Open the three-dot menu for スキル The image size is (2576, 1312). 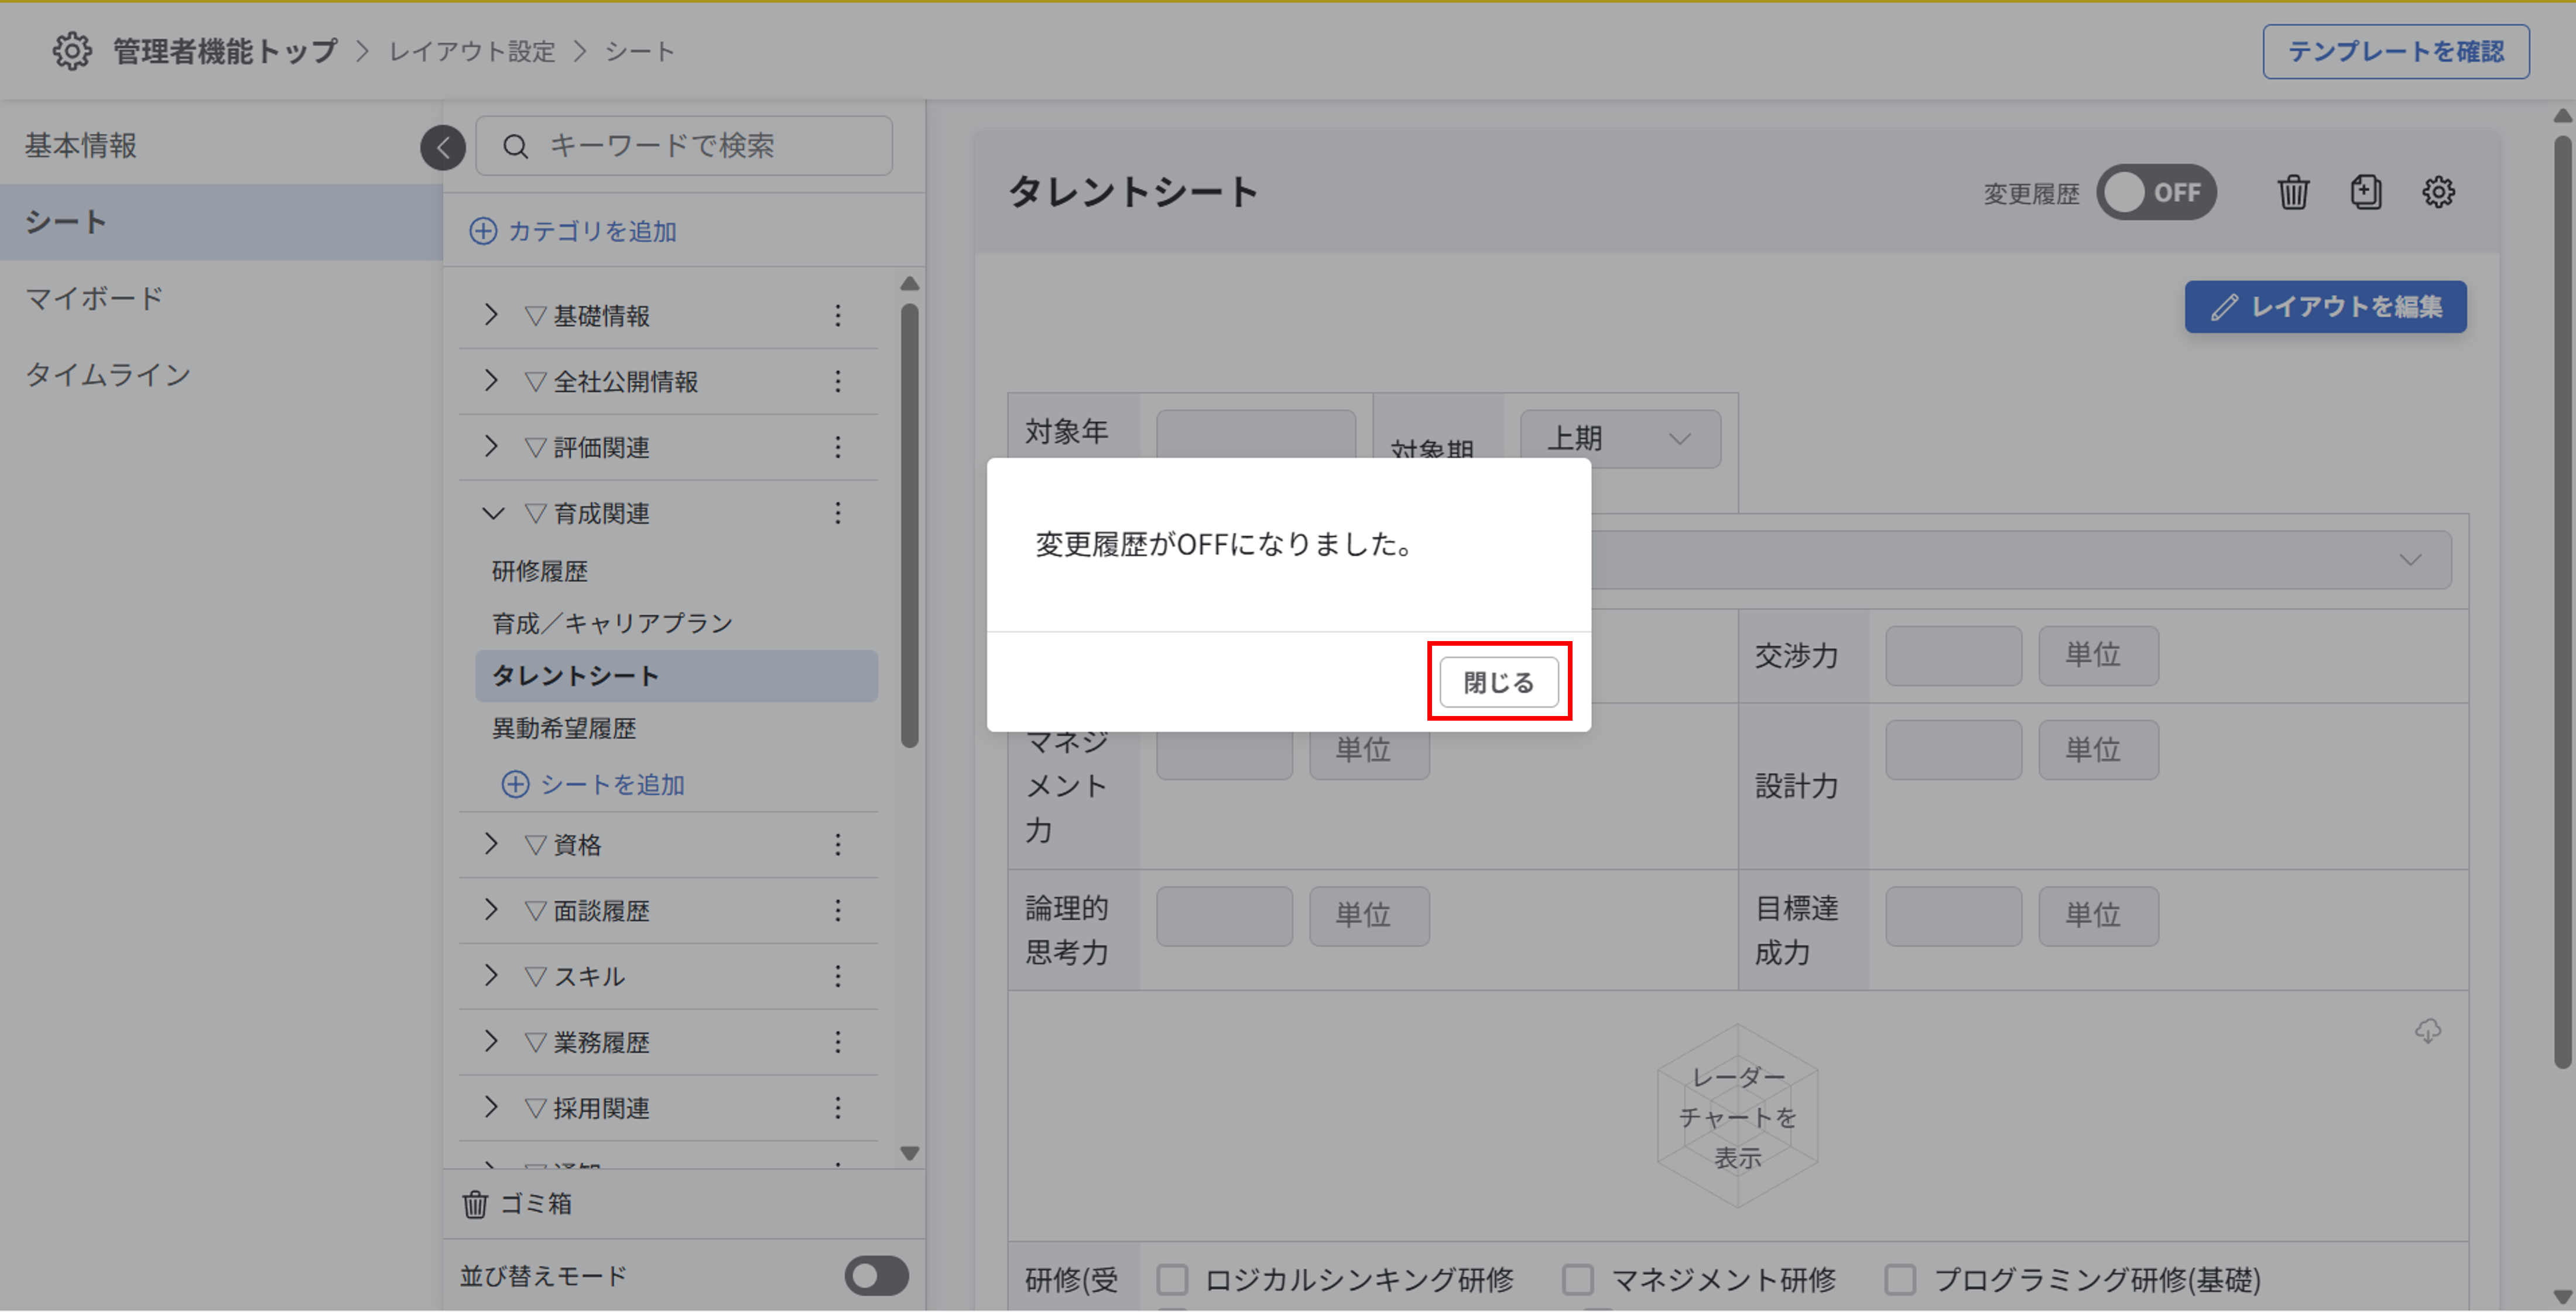[x=838, y=976]
